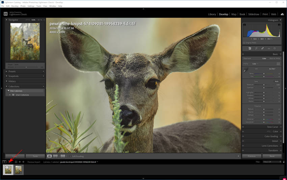
Task: Toggle highlight clipping indicator in histogram
Action: [x=279, y=25]
